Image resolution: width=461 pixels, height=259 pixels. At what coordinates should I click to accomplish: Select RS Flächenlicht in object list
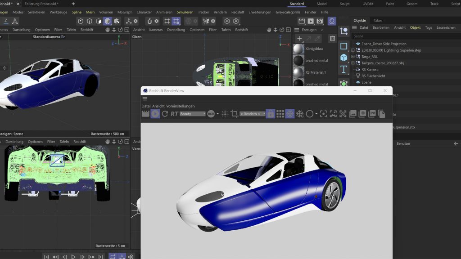[x=373, y=76]
